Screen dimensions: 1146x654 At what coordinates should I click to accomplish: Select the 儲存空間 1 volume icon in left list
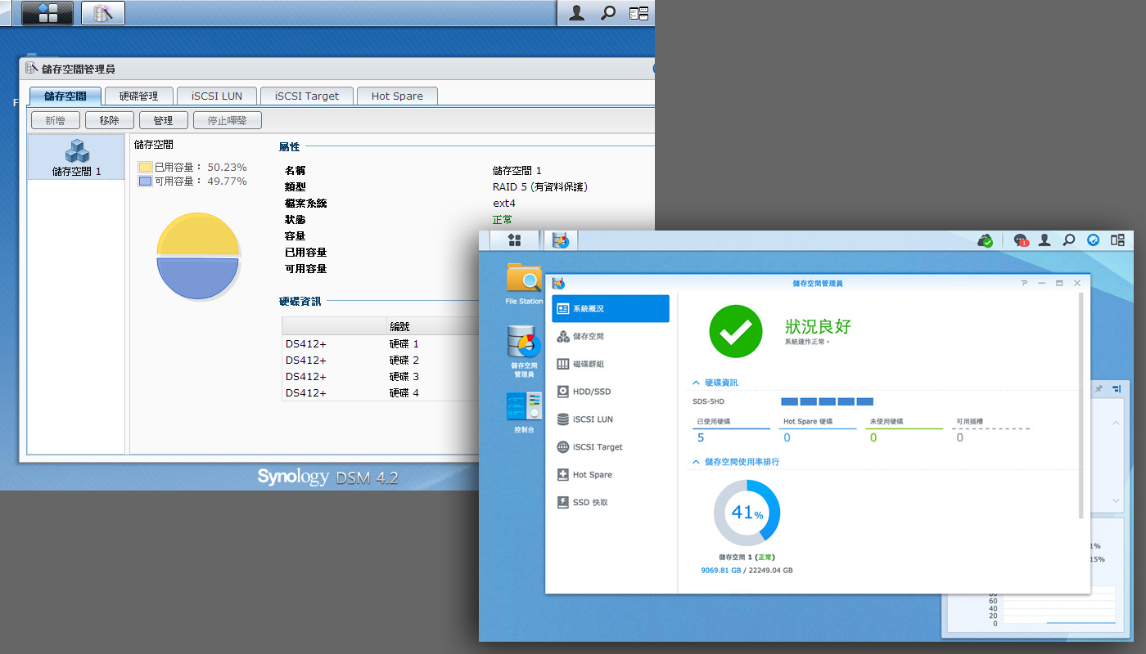77,158
